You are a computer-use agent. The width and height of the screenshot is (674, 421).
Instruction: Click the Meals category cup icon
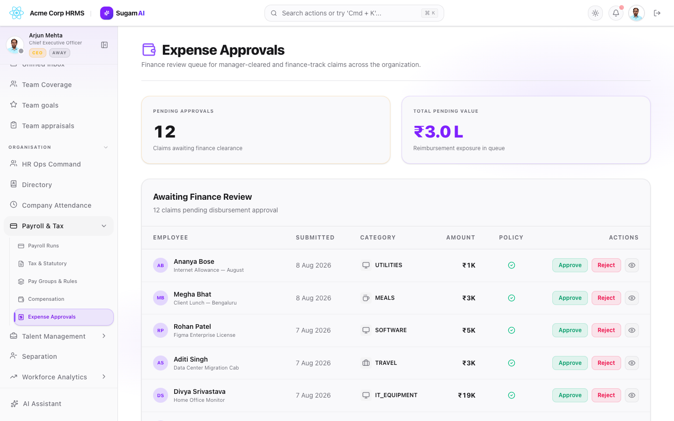[366, 298]
